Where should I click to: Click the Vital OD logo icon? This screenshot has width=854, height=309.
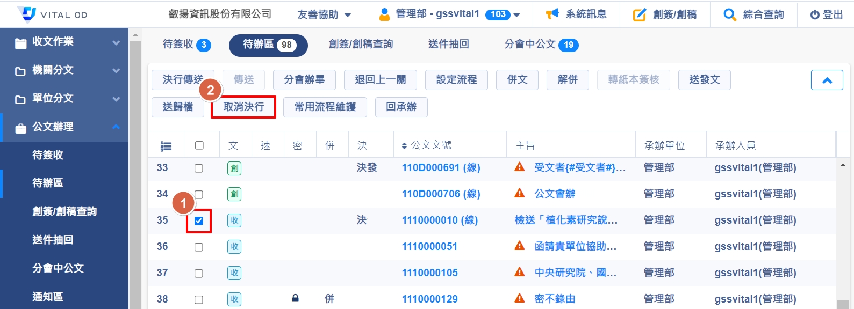coord(26,14)
